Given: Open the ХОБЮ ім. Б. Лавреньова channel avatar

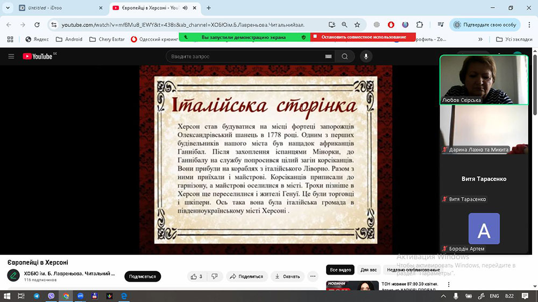Looking at the screenshot, I should click(x=13, y=275).
